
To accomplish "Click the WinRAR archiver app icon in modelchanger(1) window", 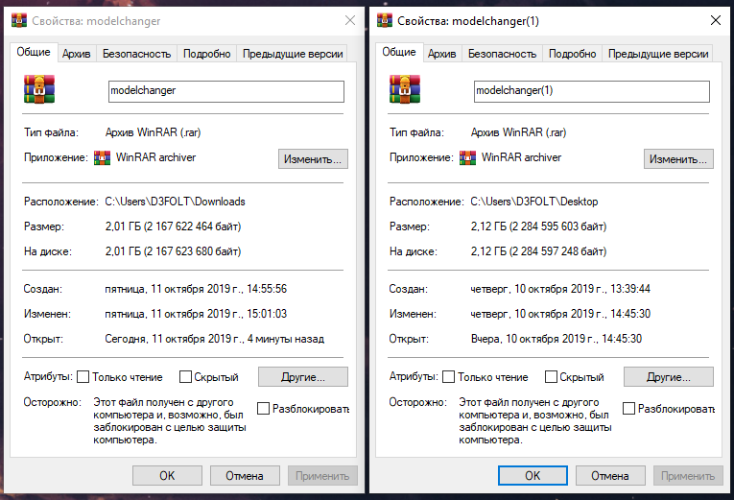I will pos(467,157).
